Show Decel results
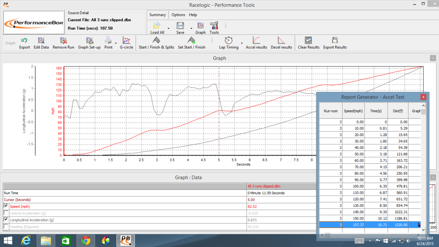This screenshot has height=247, width=439. click(281, 43)
